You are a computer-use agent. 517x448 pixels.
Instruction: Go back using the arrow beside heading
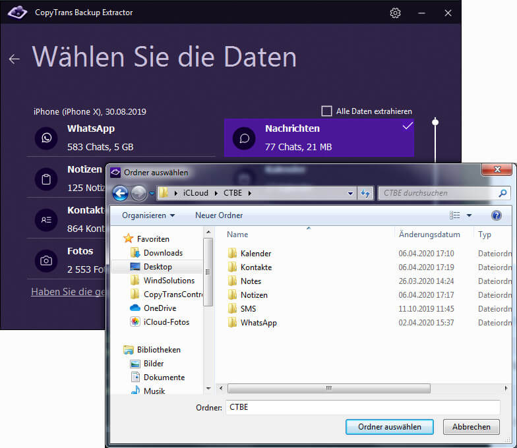click(15, 59)
